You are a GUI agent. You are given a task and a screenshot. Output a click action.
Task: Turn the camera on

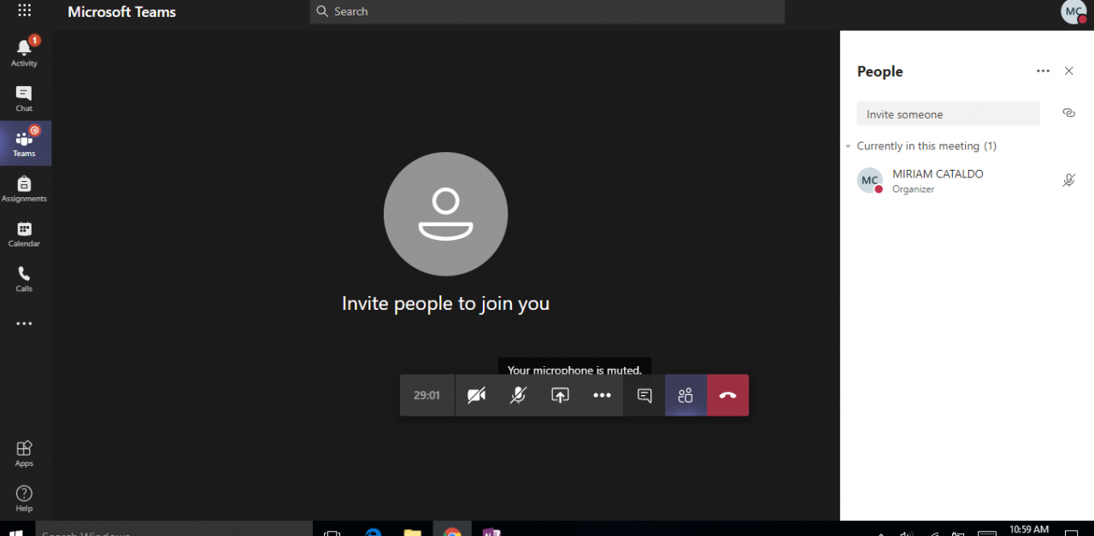(x=476, y=395)
